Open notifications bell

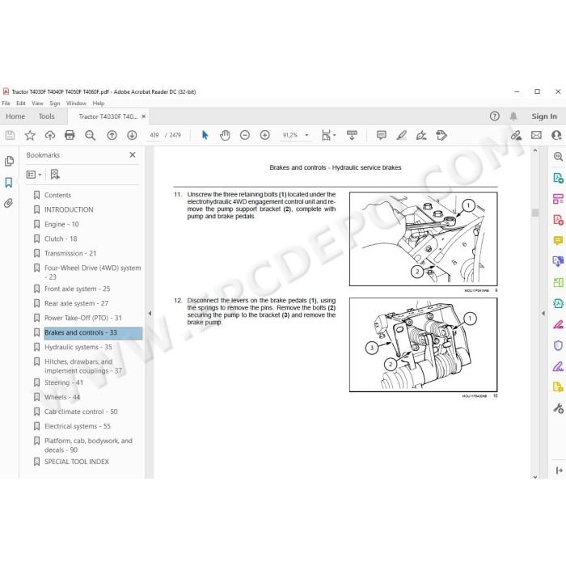[x=513, y=116]
